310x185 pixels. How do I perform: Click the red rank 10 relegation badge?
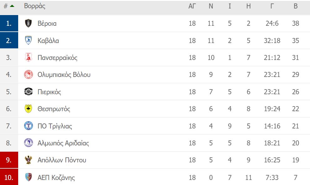coord(9,177)
